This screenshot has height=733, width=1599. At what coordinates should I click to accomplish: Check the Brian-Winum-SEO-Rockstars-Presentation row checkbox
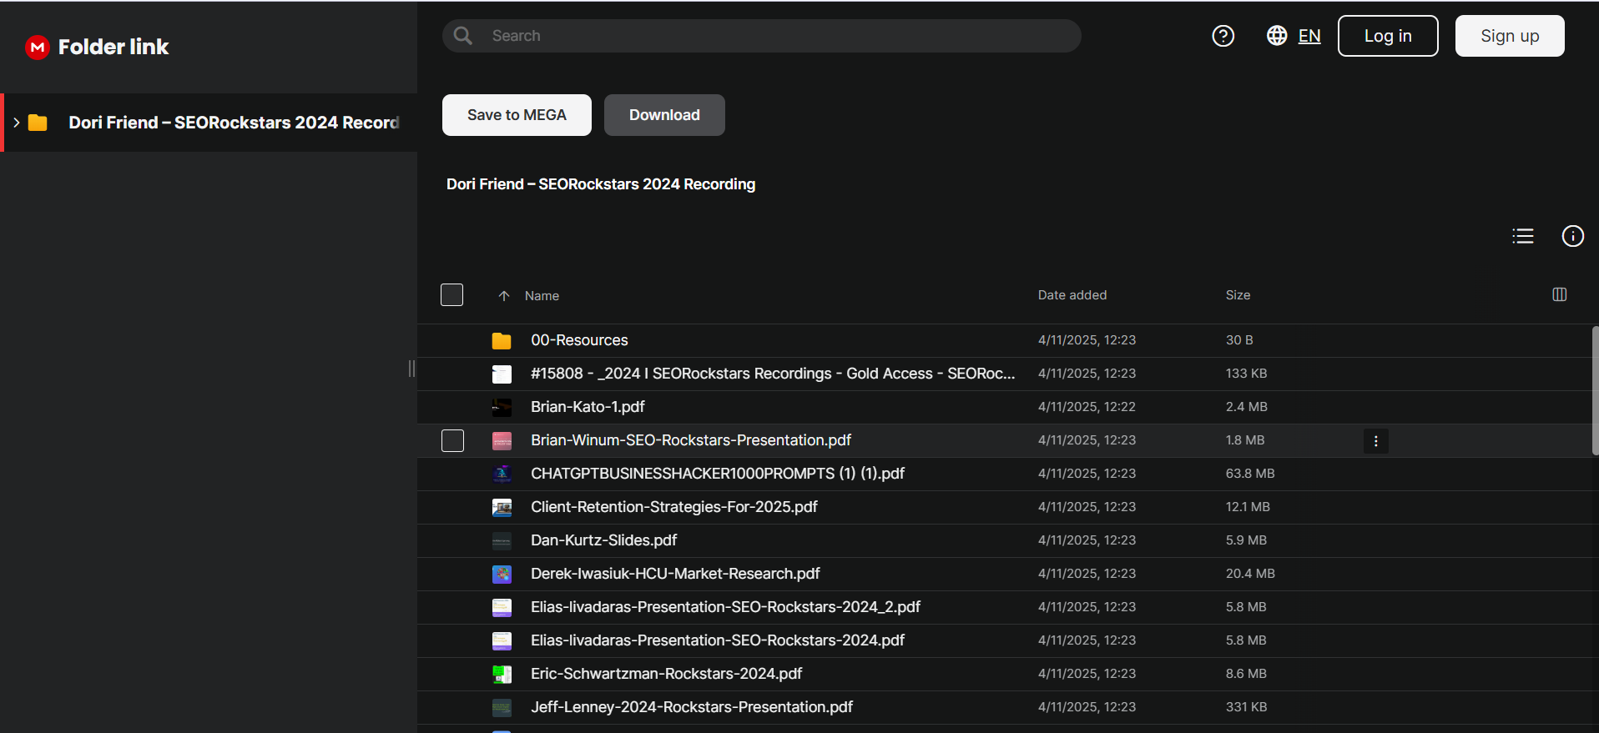click(x=452, y=440)
